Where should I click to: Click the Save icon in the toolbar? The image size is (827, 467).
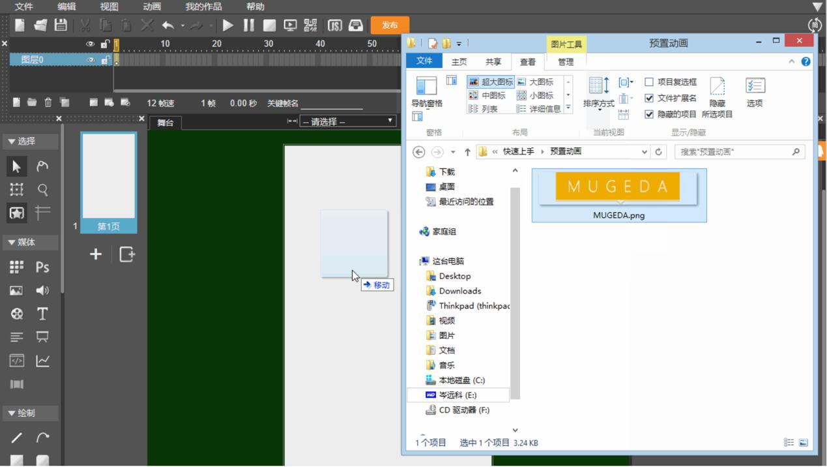click(x=61, y=25)
